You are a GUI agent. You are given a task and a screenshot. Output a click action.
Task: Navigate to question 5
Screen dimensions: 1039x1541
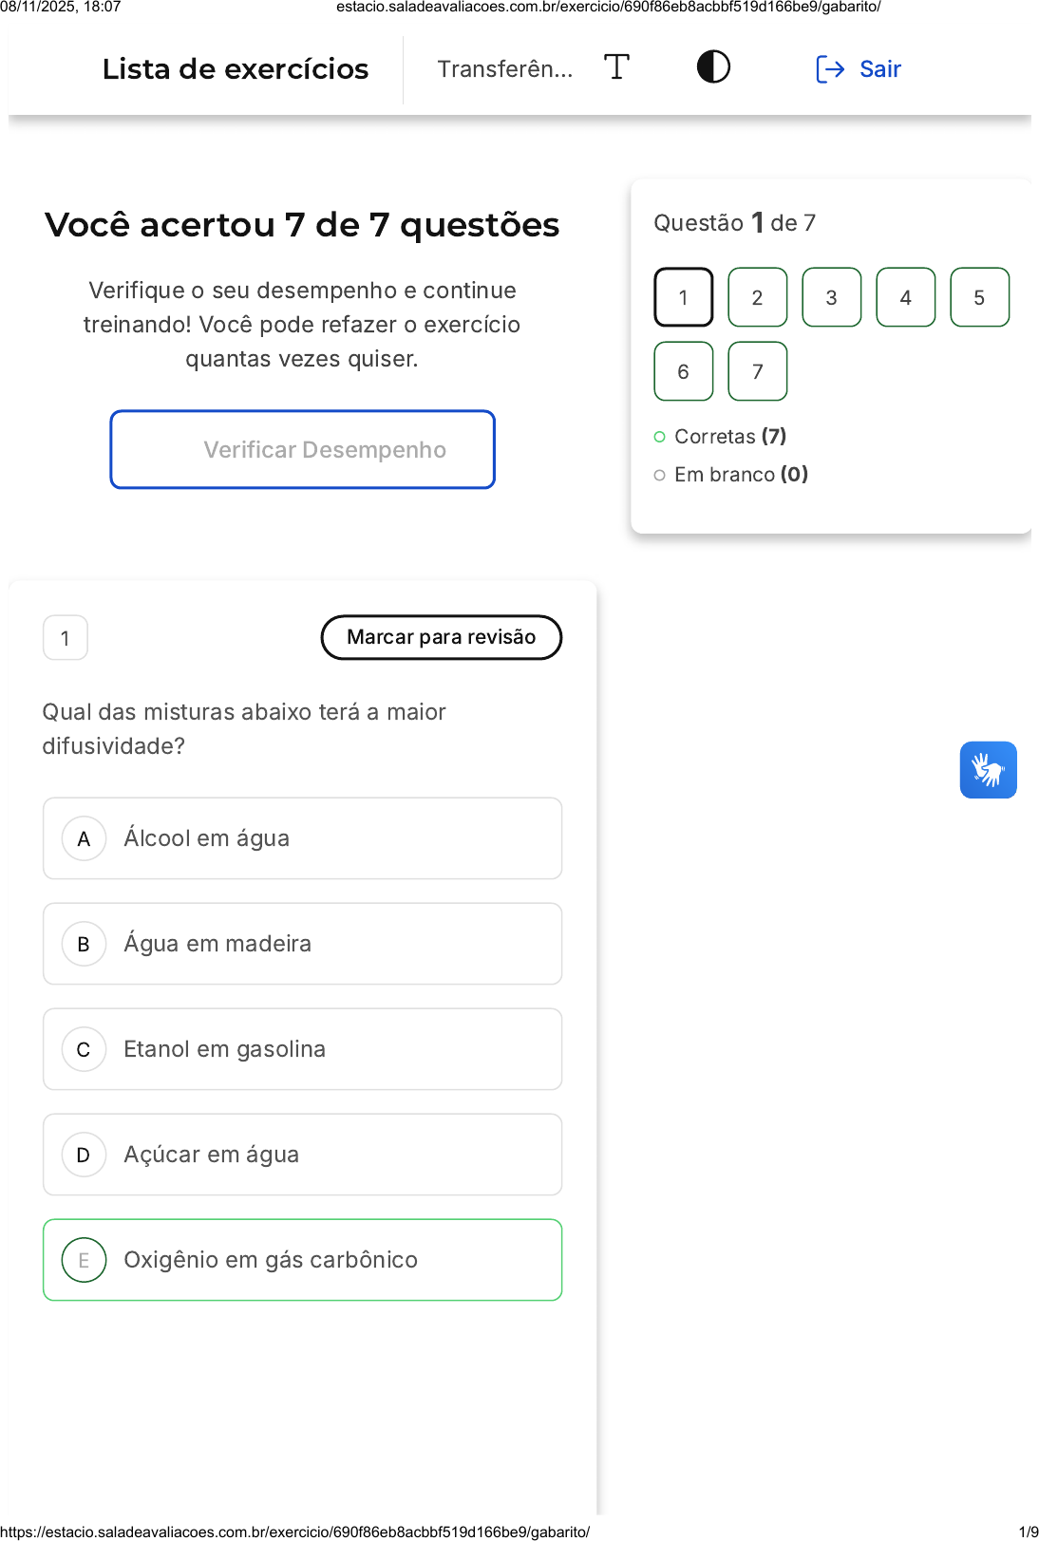pyautogui.click(x=979, y=298)
